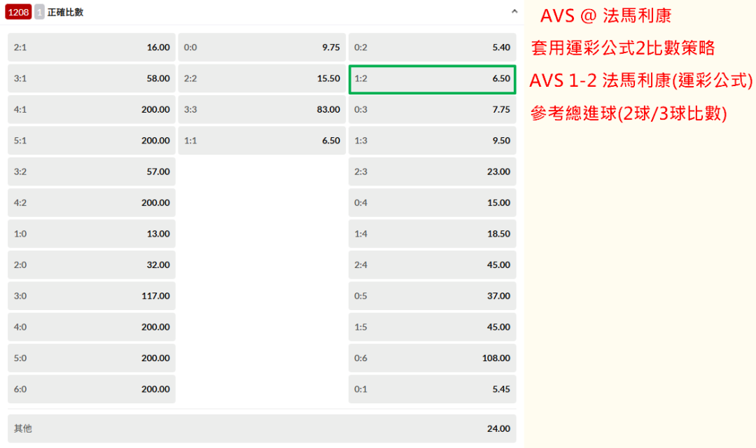This screenshot has height=448, width=756.
Task: Choose the 0:6 score at 108.00
Action: 432,358
